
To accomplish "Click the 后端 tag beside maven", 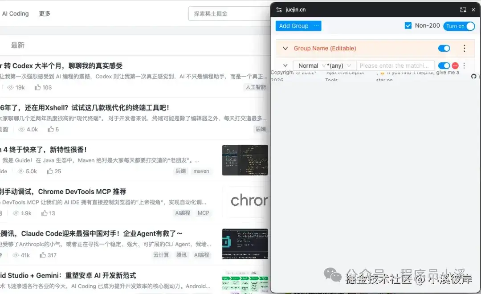I will [x=181, y=171].
